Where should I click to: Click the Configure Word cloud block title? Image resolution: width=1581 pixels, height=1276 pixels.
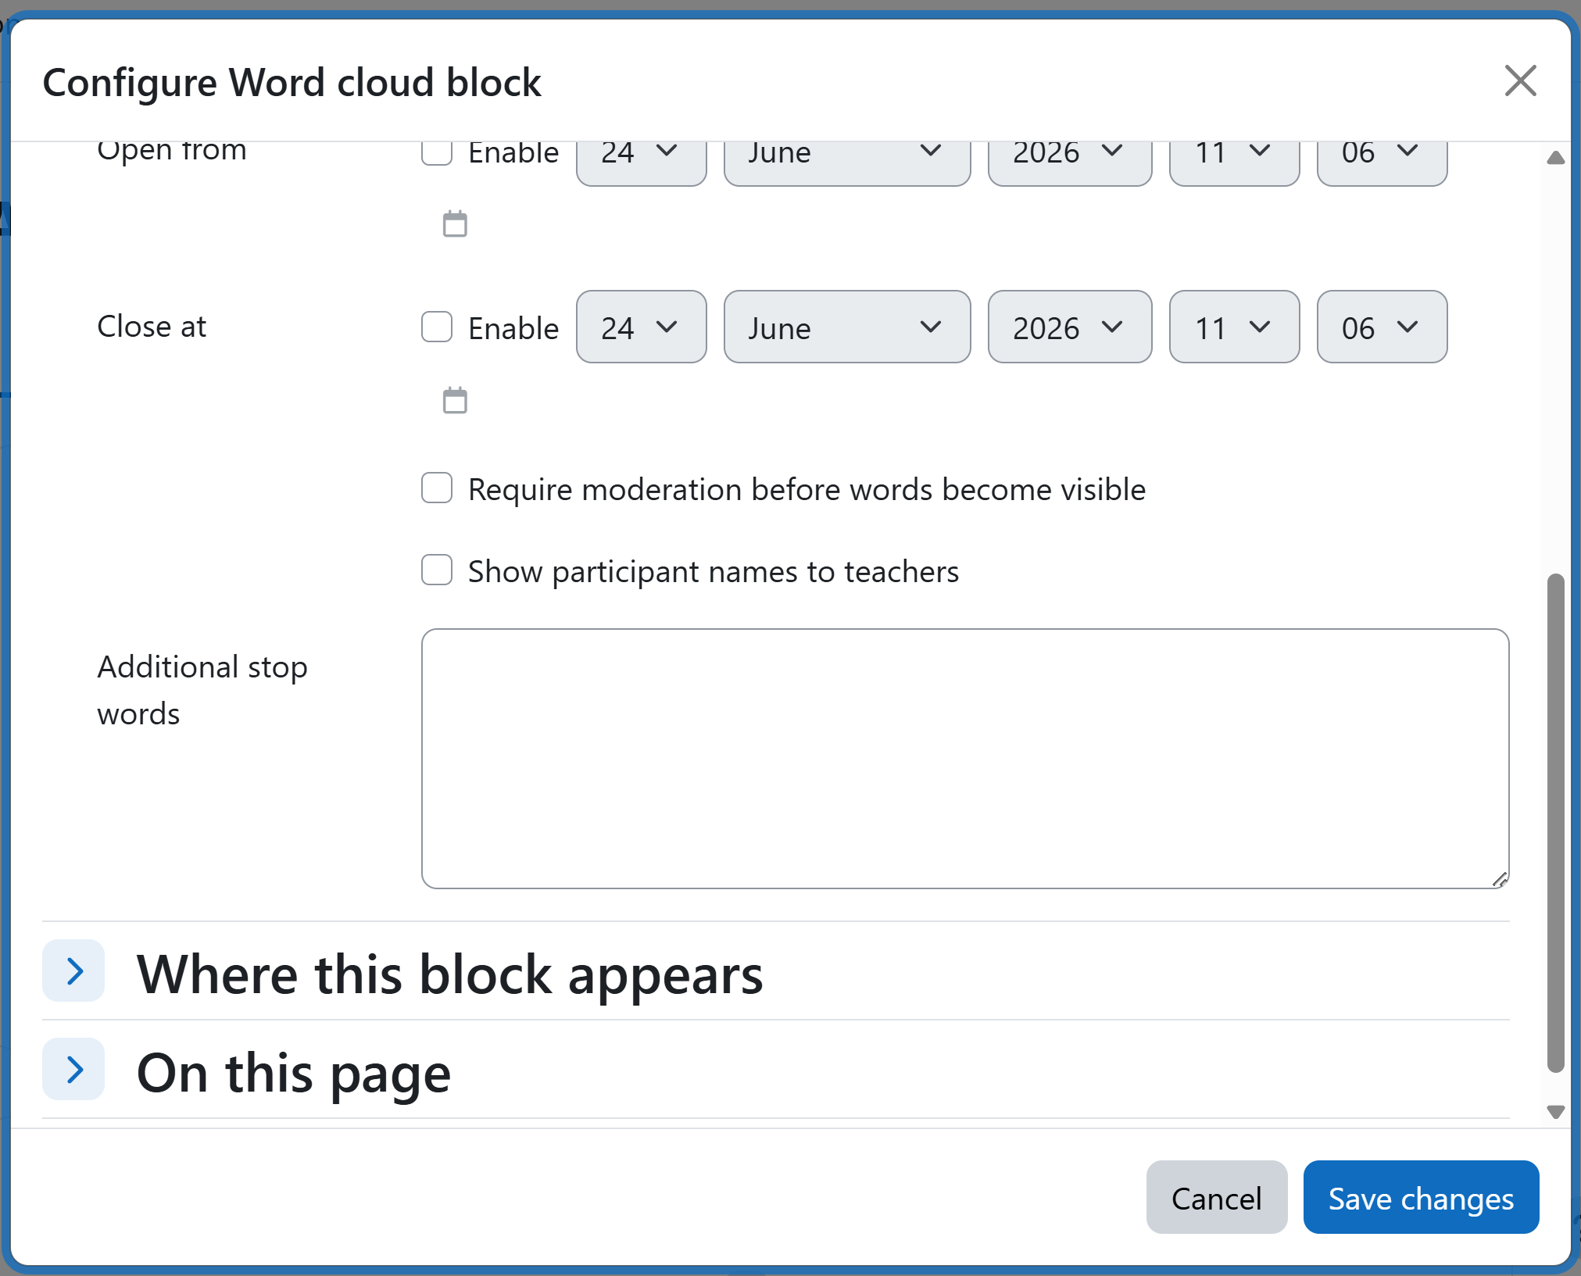click(x=292, y=82)
